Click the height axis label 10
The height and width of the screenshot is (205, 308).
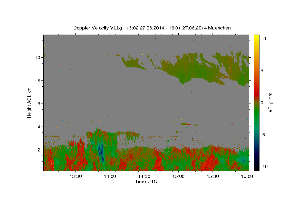(38, 58)
